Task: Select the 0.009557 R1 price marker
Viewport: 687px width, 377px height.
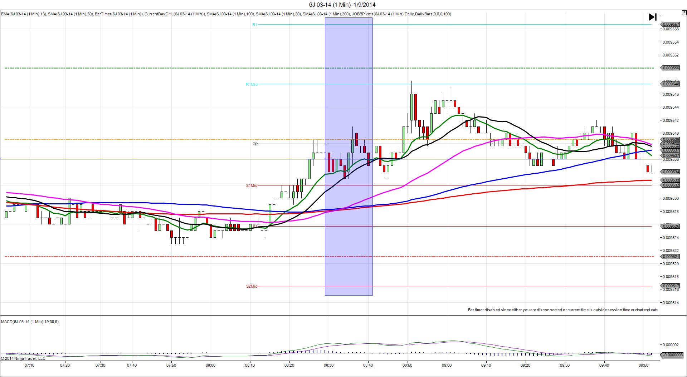Action: pyautogui.click(x=671, y=24)
